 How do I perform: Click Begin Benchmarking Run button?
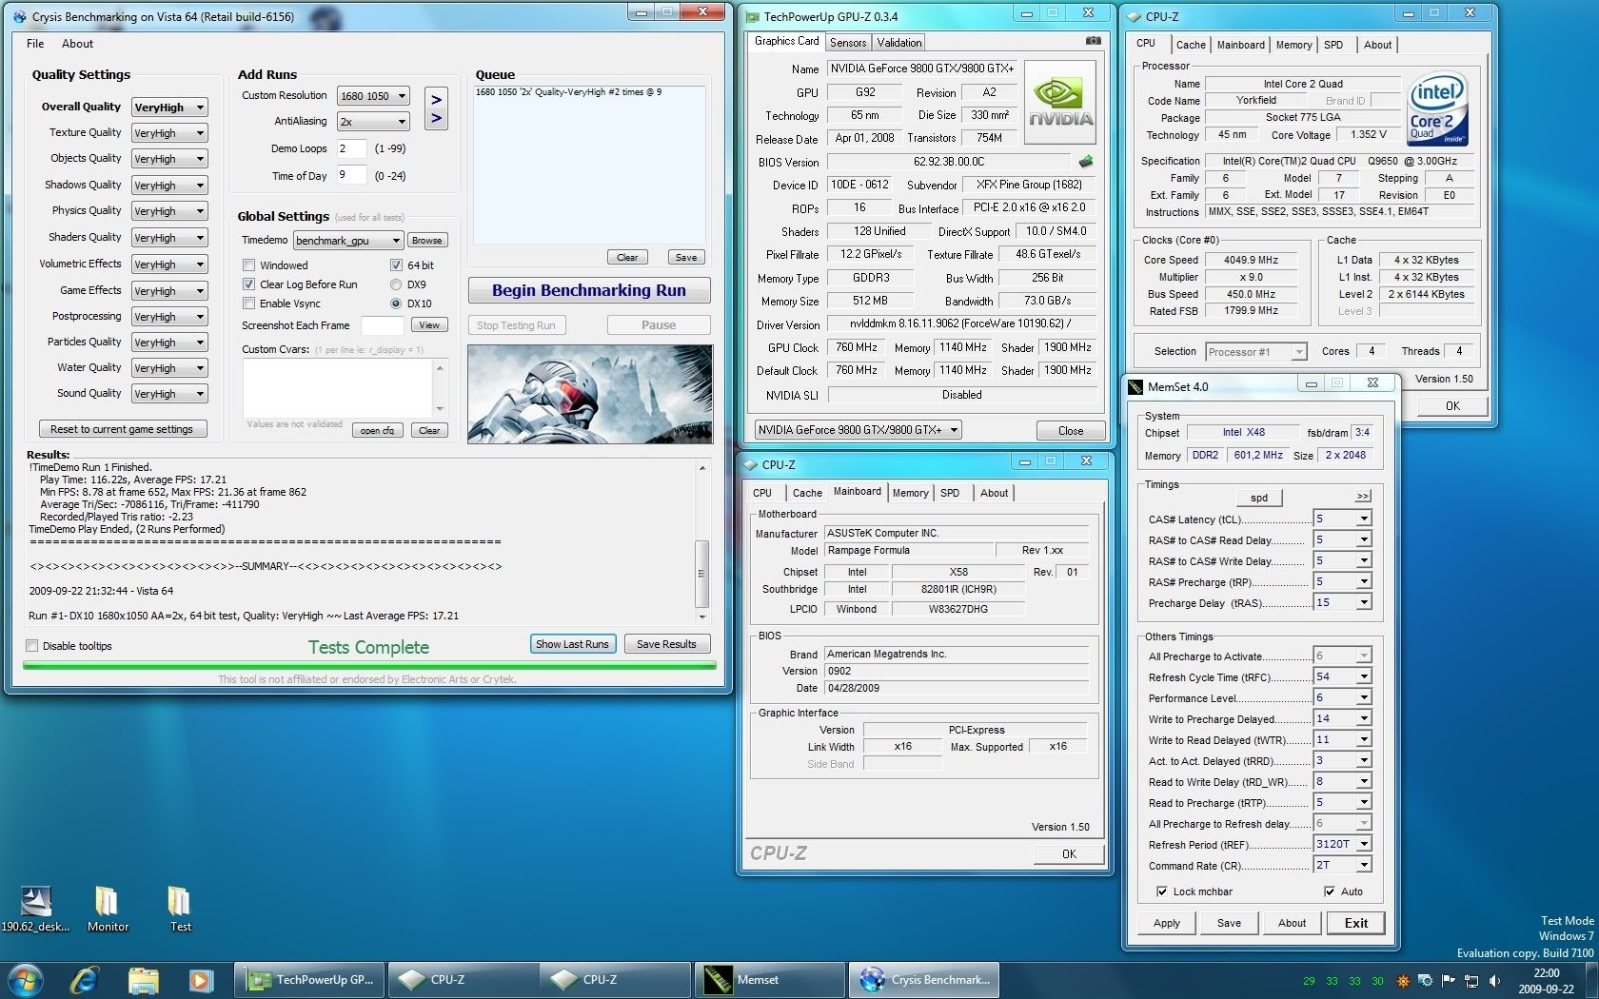pos(589,290)
